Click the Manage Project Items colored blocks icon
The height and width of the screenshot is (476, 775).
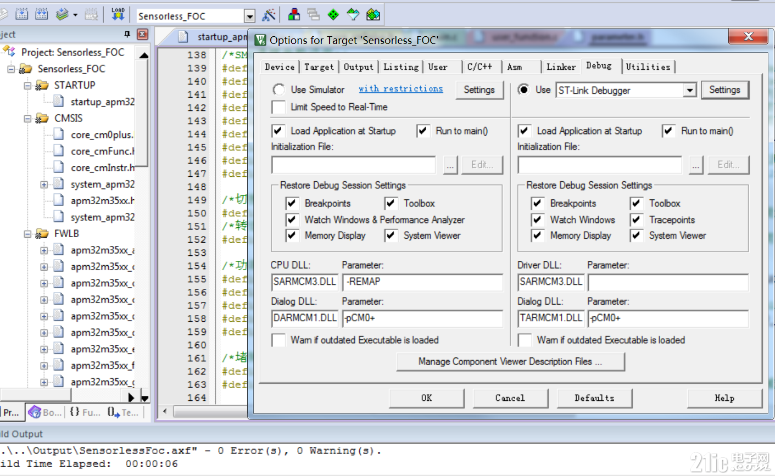[x=294, y=15]
